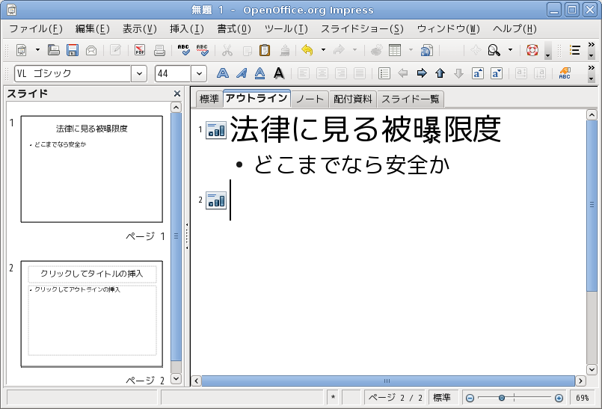Screen dimensions: 602x409
Task: Open the 編集 menu
Action: click(x=92, y=29)
